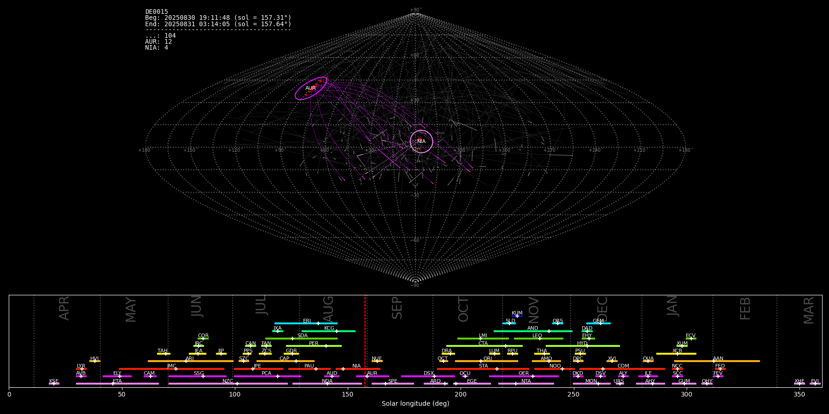Click the yellow XCB activity bar

676,354
